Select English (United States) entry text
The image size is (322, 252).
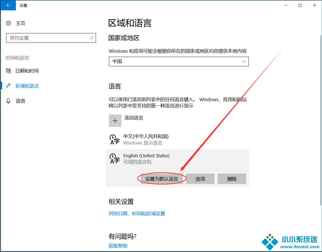click(x=146, y=156)
